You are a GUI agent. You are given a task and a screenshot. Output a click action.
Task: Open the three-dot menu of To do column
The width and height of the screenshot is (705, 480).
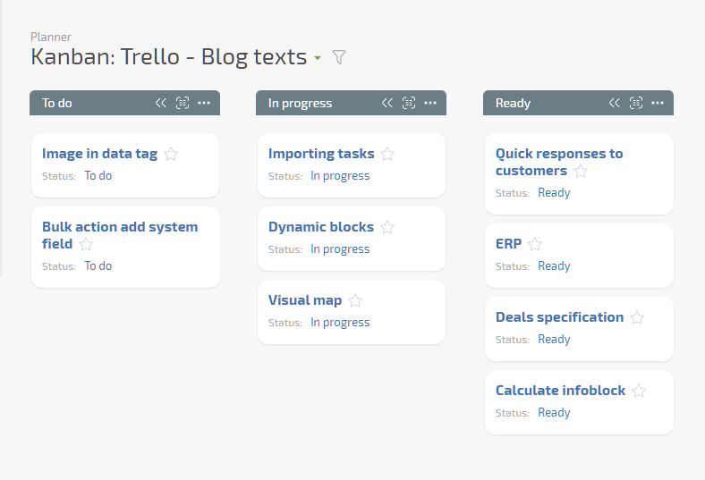click(204, 103)
